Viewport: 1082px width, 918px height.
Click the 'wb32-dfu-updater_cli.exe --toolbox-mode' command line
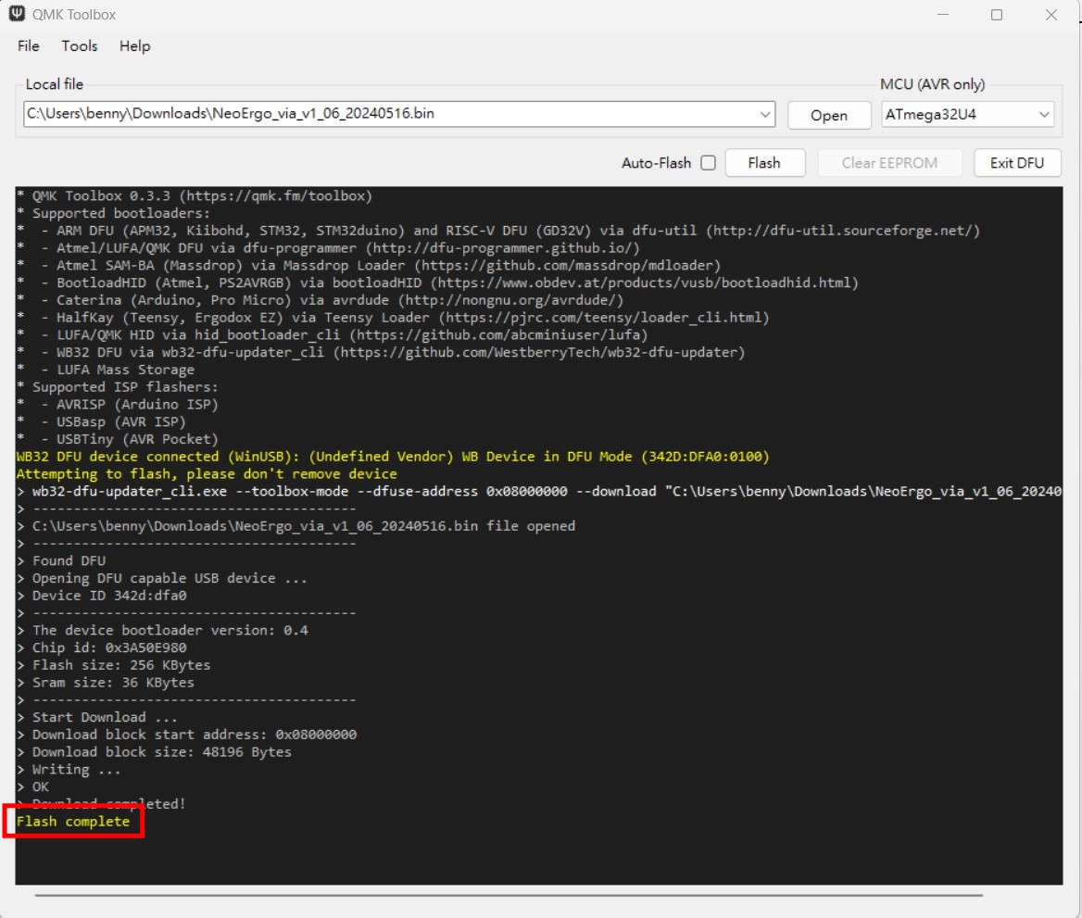[539, 492]
